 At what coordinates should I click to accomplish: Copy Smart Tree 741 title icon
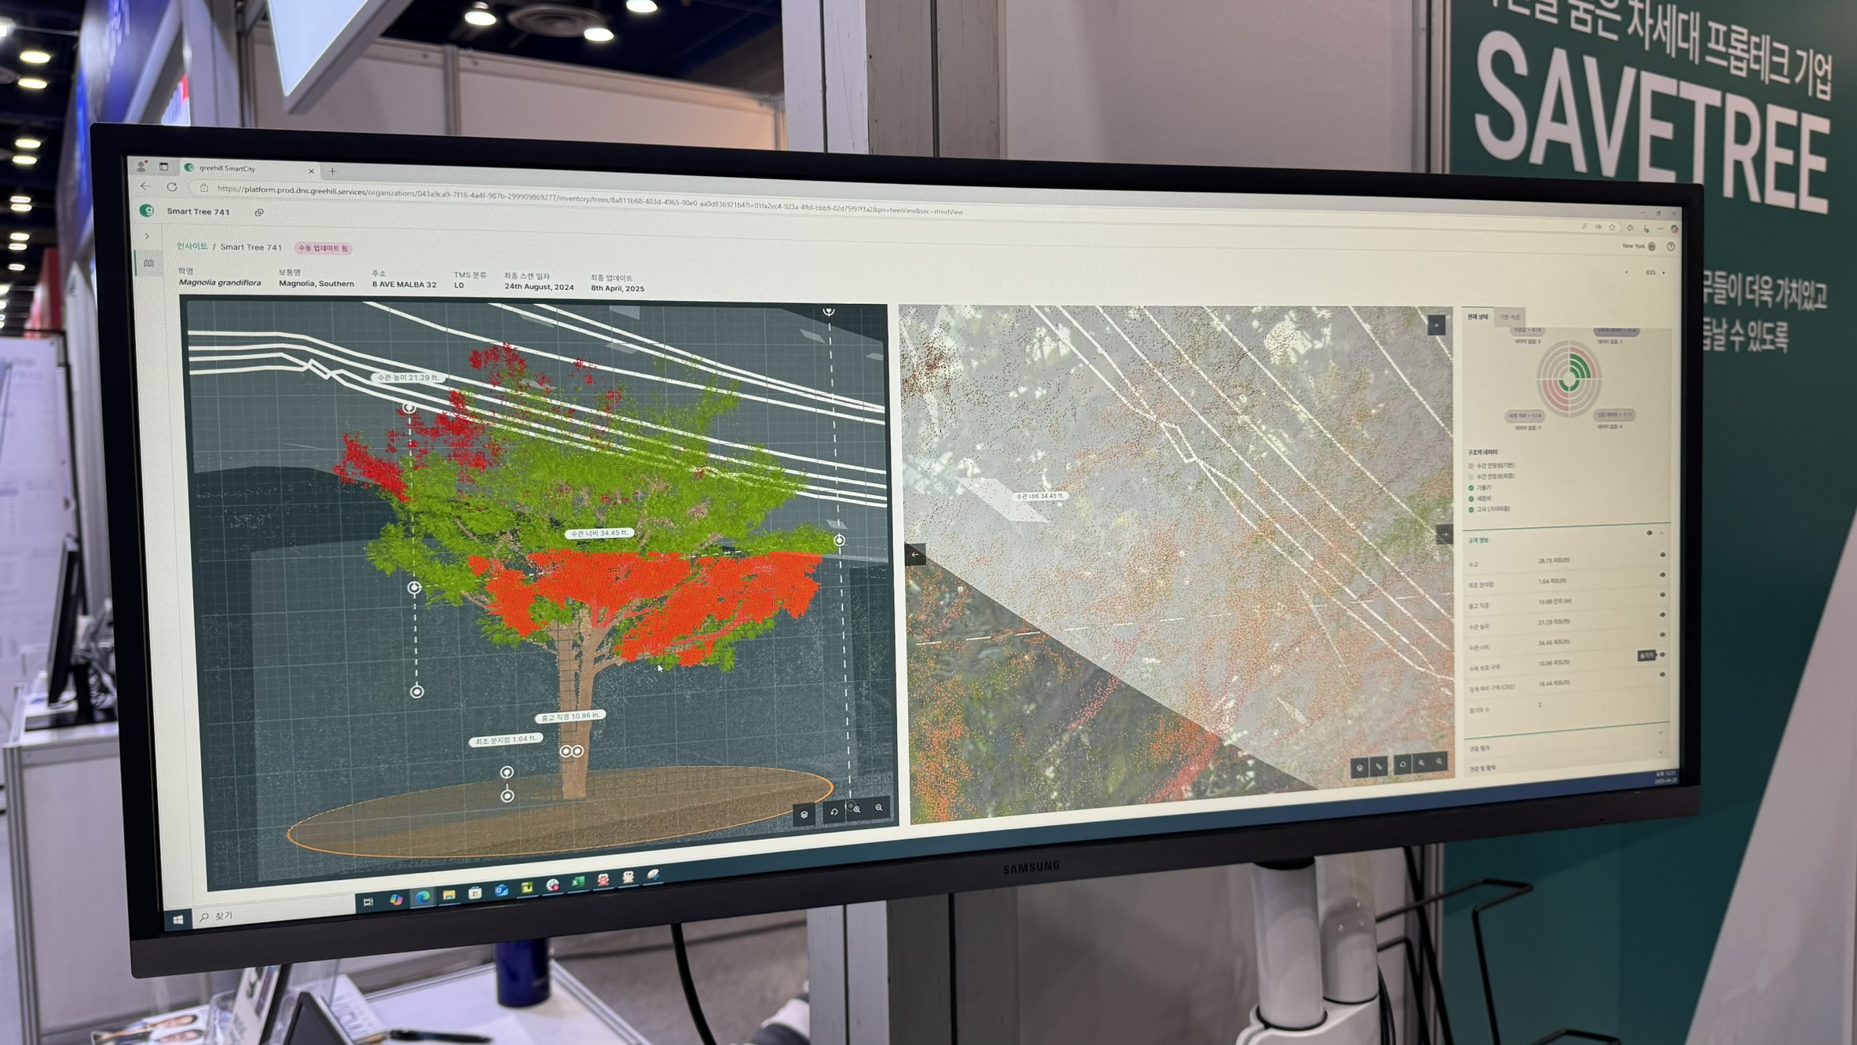pyautogui.click(x=259, y=212)
